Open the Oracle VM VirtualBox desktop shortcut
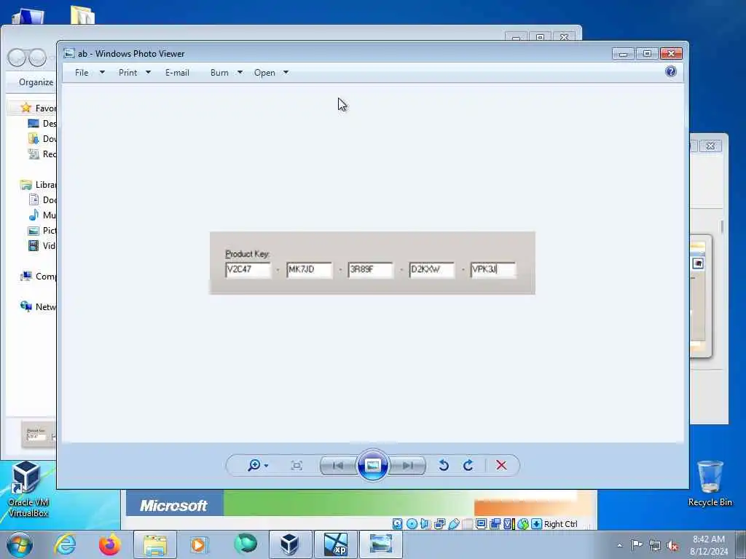746x559 pixels. click(x=28, y=490)
